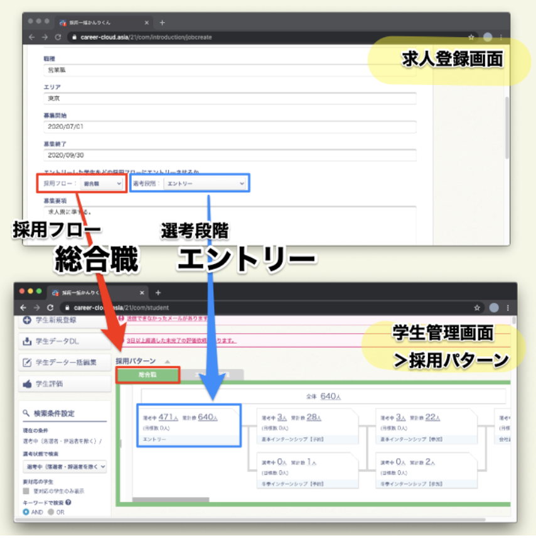Screen dimensions: 536x538
Task: Expand the 選考状態で検索 dropdown
Action: pyautogui.click(x=65, y=466)
